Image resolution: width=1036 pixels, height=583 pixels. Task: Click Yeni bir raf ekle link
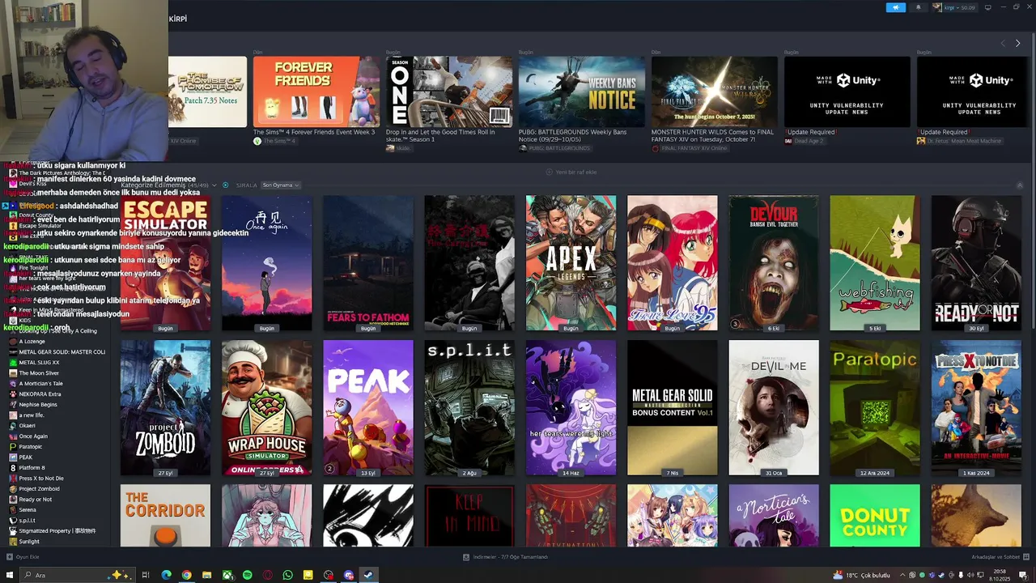click(571, 172)
